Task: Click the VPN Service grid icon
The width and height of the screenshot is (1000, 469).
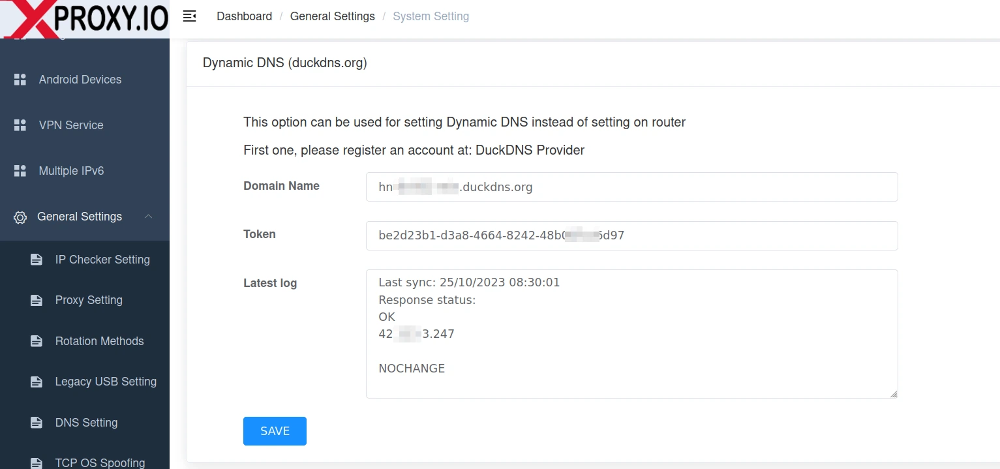Action: (x=20, y=125)
